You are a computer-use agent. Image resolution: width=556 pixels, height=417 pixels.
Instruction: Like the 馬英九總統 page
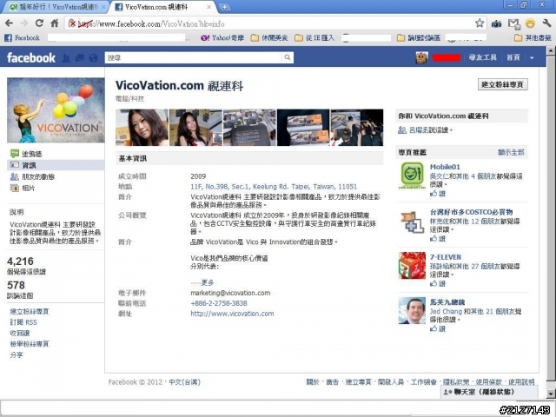[438, 328]
